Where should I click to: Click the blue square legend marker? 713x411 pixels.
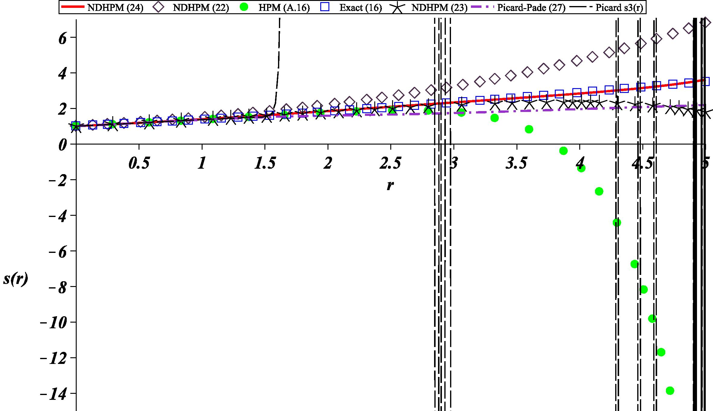[325, 7]
